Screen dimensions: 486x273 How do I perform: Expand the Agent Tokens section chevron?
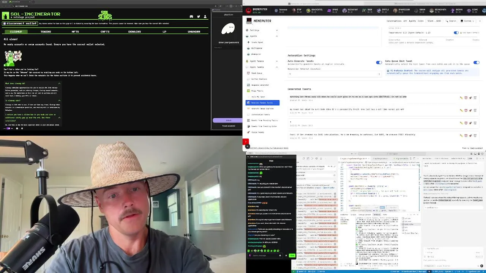pos(277,61)
